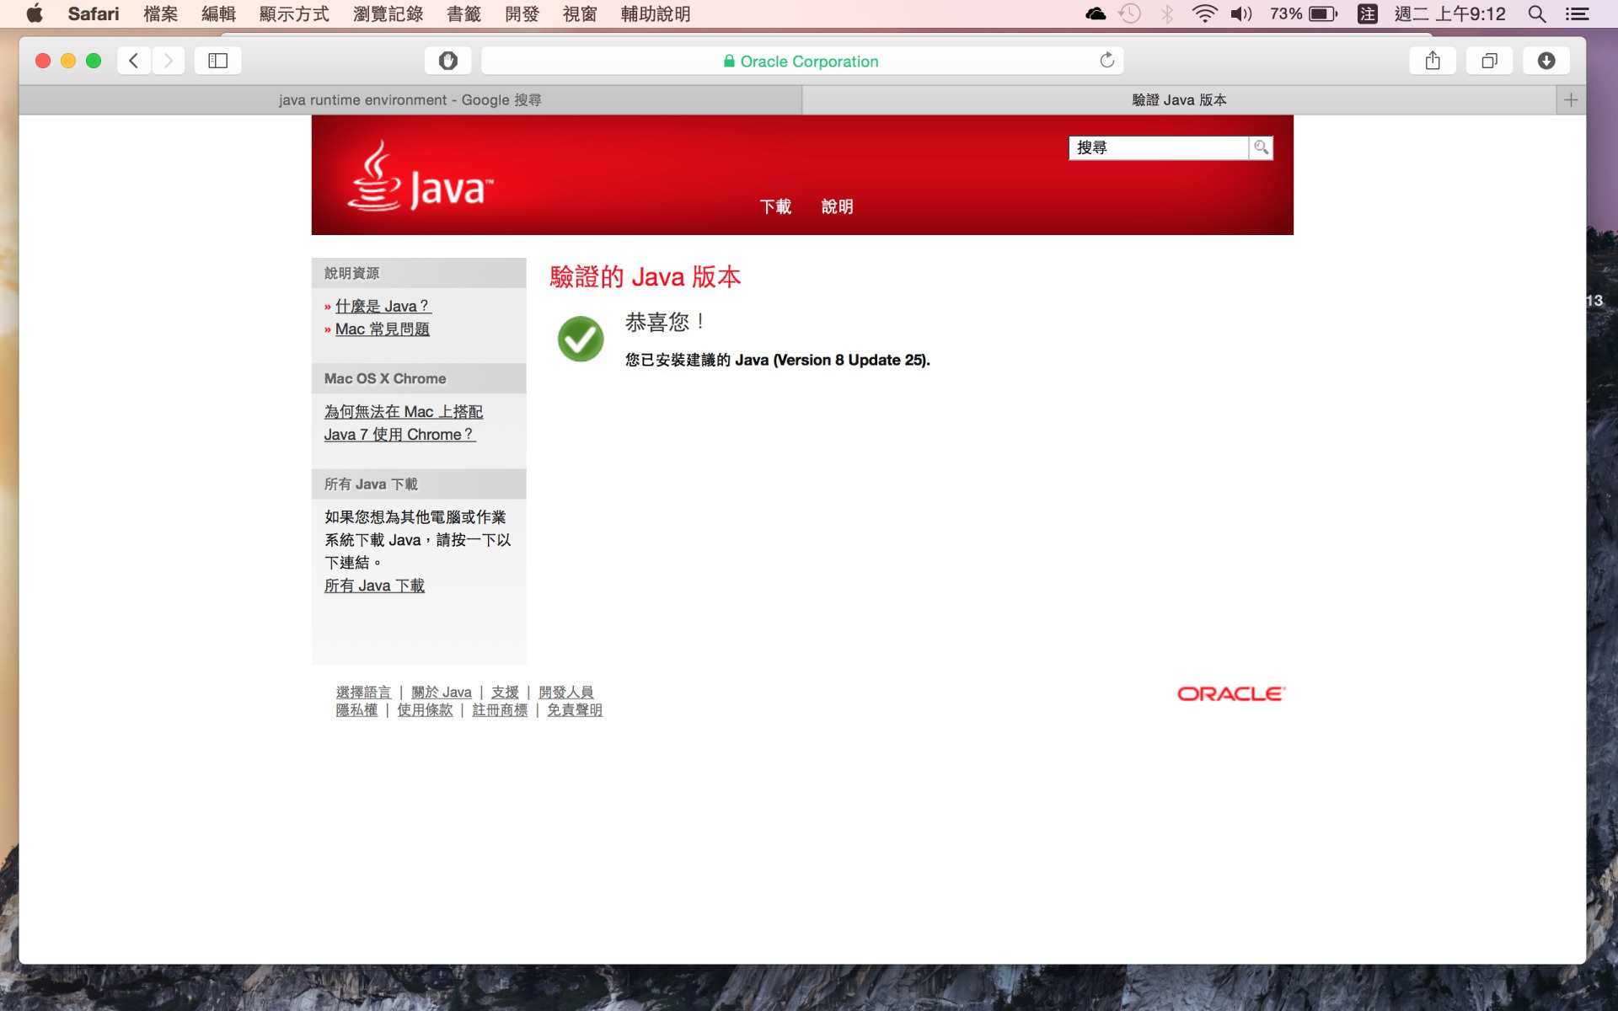The image size is (1618, 1011).
Task: Open Notification Center list icon
Action: tap(1577, 13)
